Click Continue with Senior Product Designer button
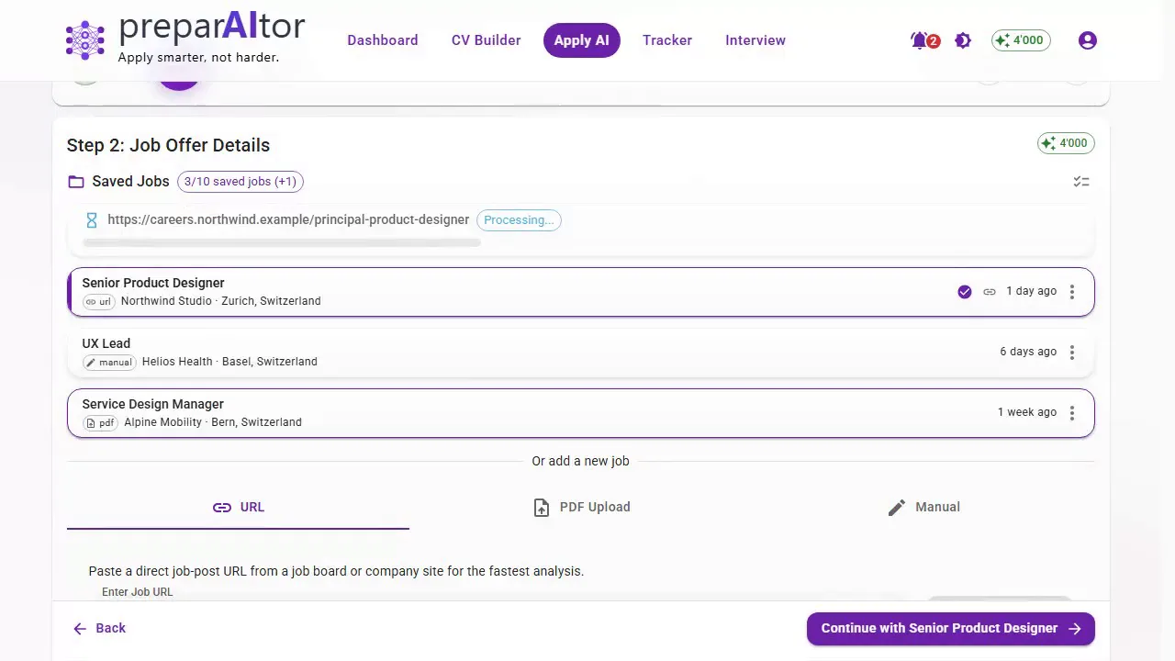1175x661 pixels. tap(951, 629)
